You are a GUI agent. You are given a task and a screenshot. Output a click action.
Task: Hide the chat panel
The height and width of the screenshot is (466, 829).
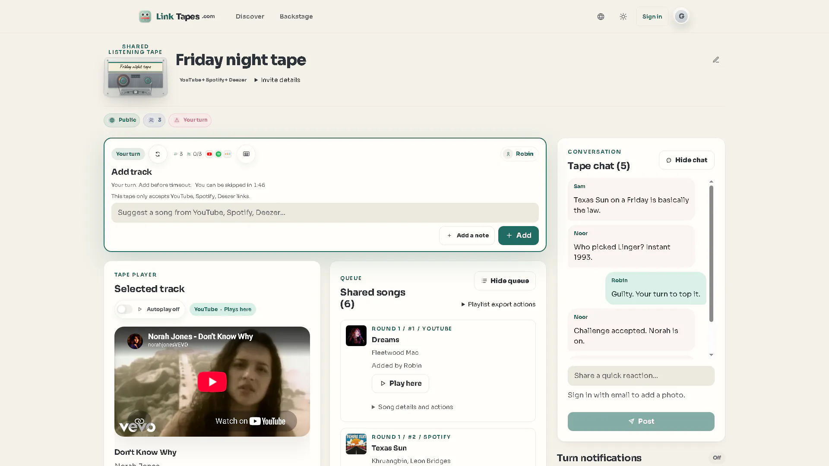pyautogui.click(x=687, y=160)
